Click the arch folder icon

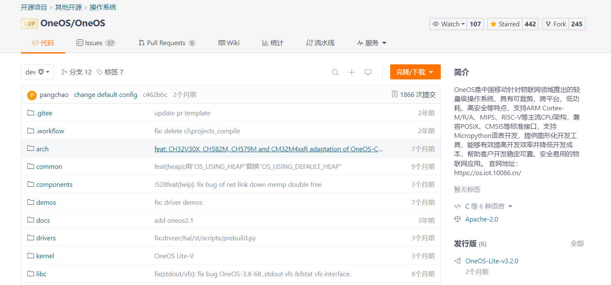pyautogui.click(x=31, y=149)
